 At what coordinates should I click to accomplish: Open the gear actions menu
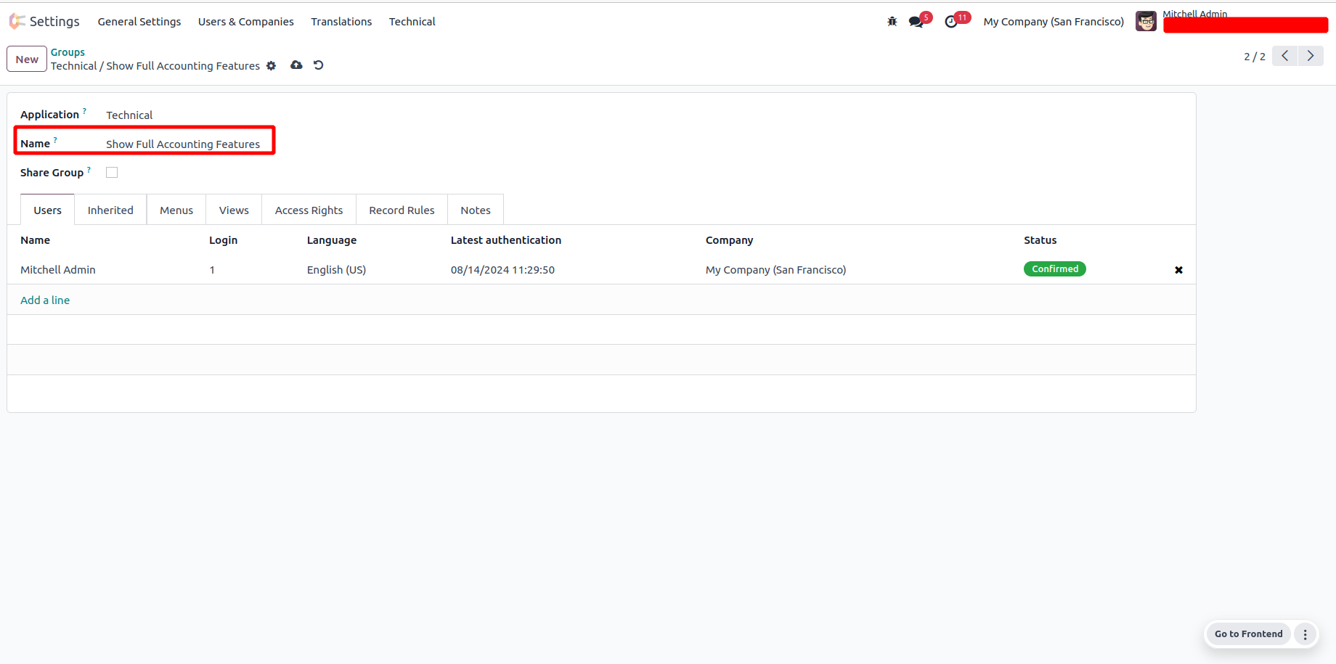(272, 65)
